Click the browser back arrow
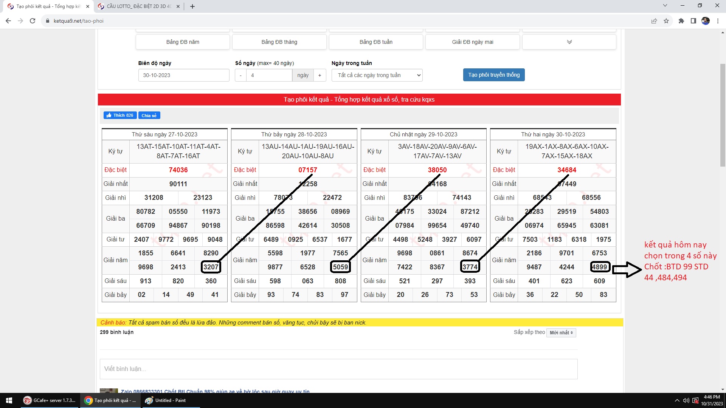Image resolution: width=726 pixels, height=408 pixels. click(8, 21)
